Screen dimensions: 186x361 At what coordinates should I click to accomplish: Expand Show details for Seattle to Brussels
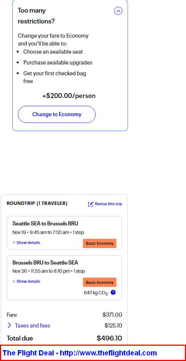[x=26, y=243]
